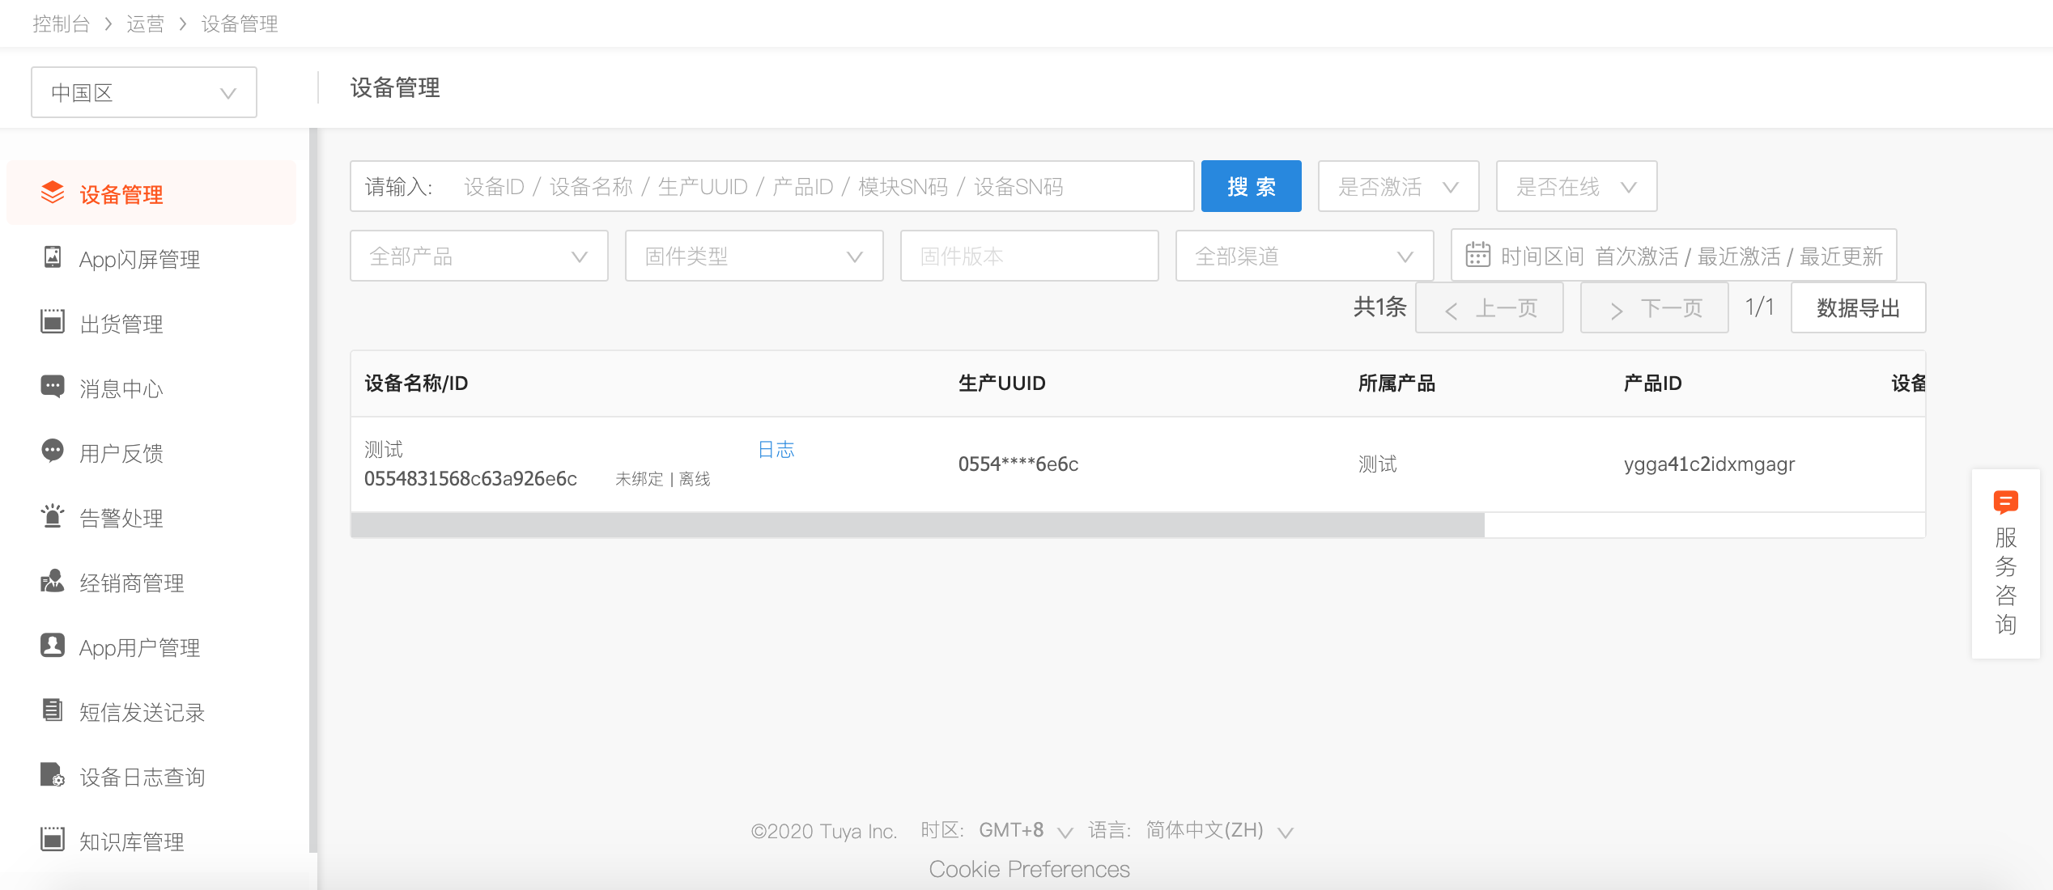Click the calendar icon in time range field
2053x890 pixels.
pyautogui.click(x=1477, y=255)
